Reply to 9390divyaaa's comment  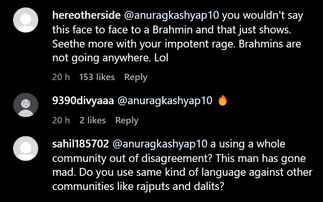[127, 120]
